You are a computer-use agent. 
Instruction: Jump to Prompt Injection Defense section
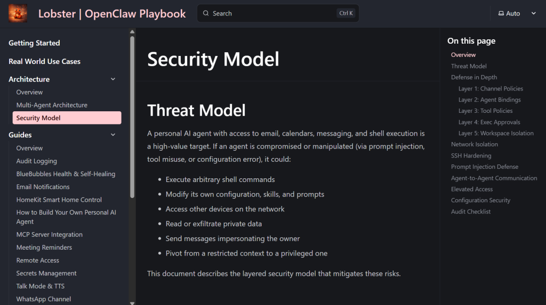coord(484,167)
